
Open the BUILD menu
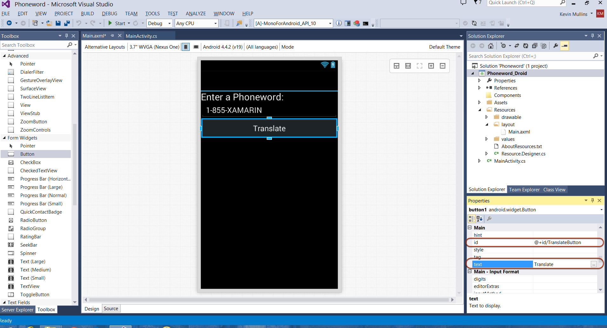87,14
